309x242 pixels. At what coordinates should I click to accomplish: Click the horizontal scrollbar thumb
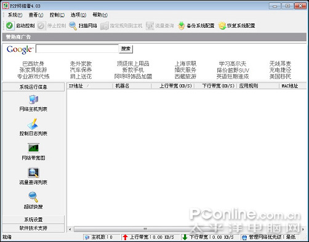(145, 229)
